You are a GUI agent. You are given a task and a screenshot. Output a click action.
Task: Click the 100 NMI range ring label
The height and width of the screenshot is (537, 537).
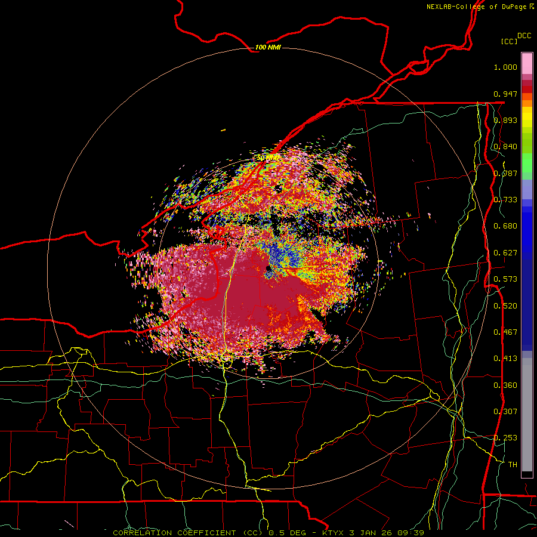pyautogui.click(x=268, y=47)
